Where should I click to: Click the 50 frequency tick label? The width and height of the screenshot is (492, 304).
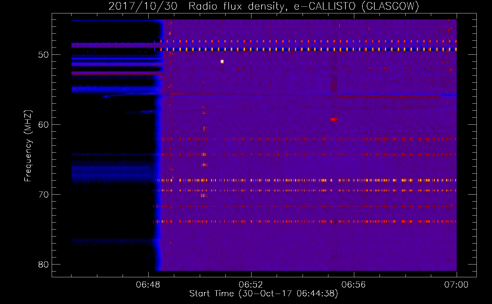(x=43, y=55)
